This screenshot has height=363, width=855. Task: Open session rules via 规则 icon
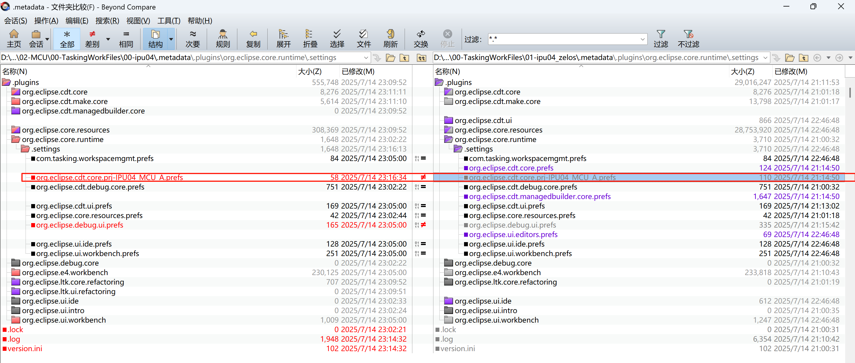223,38
